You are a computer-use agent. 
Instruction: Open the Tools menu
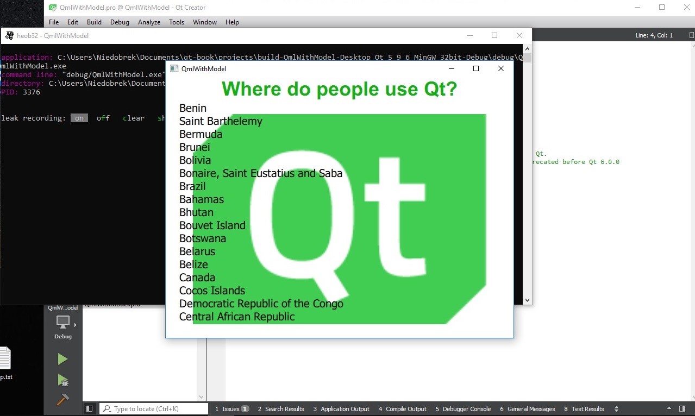(177, 22)
